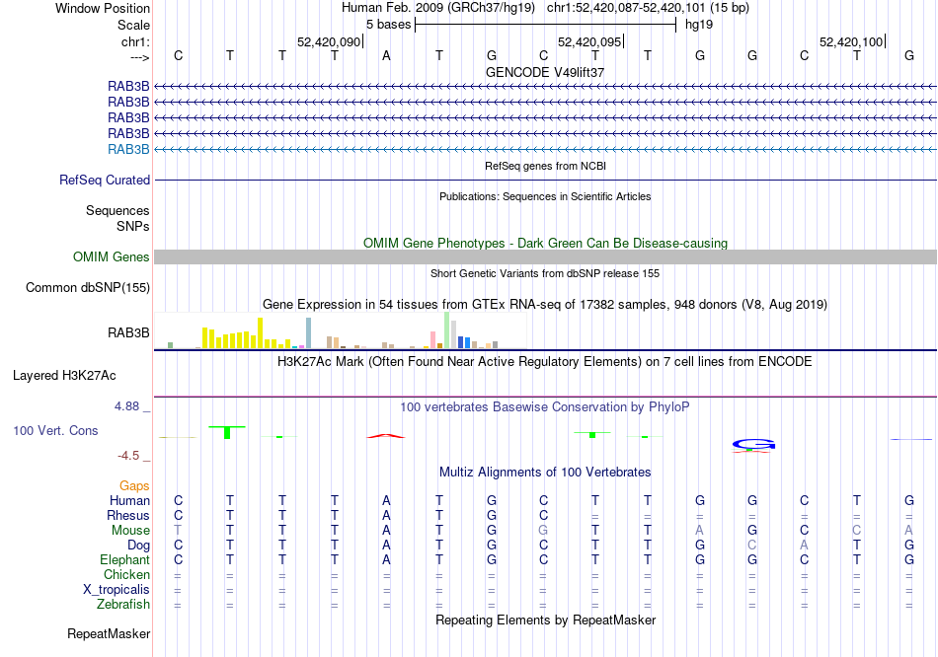Click the A base in the reference sequence row
The height and width of the screenshot is (657, 938).
coord(386,55)
